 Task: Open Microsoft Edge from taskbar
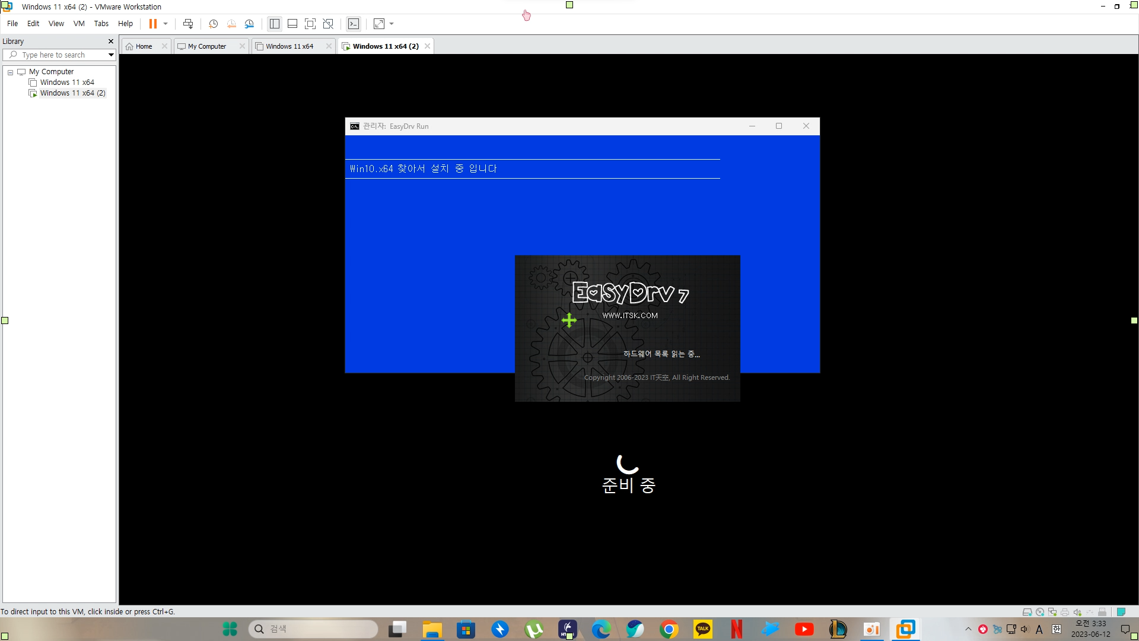(x=601, y=629)
